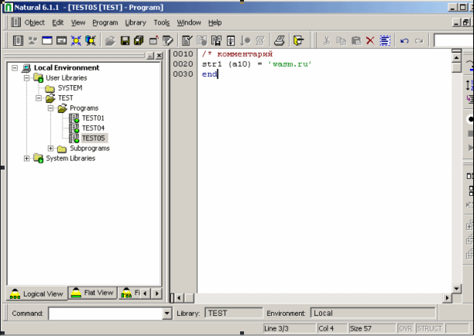The image size is (474, 336).
Task: Open the Program menu
Action: click(105, 22)
